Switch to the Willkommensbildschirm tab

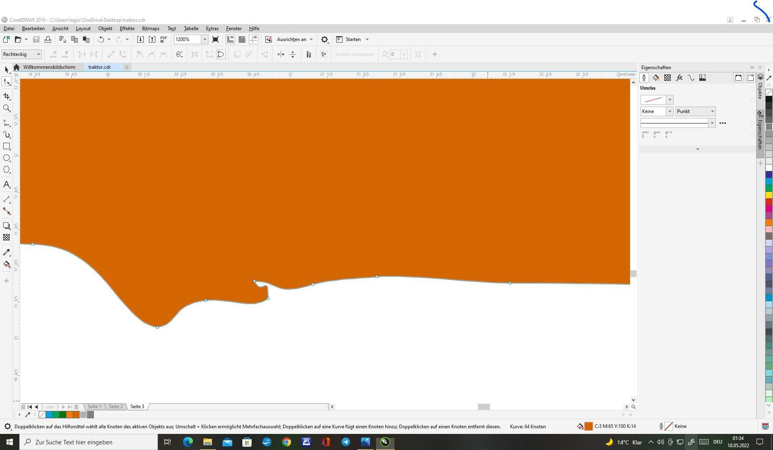click(49, 67)
